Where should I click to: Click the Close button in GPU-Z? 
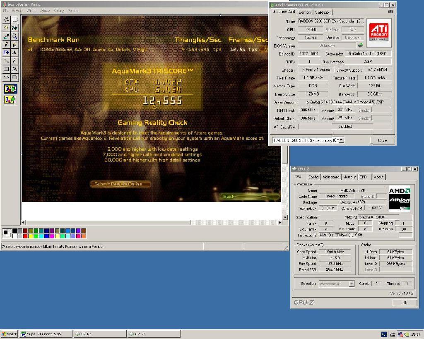pyautogui.click(x=382, y=140)
